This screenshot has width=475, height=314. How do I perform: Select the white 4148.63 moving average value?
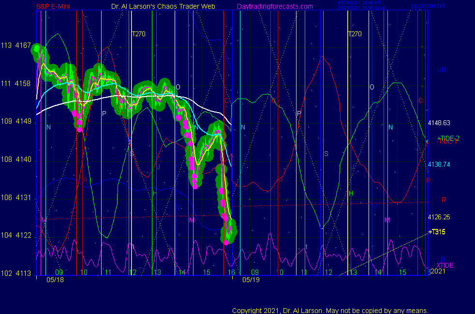click(x=439, y=123)
